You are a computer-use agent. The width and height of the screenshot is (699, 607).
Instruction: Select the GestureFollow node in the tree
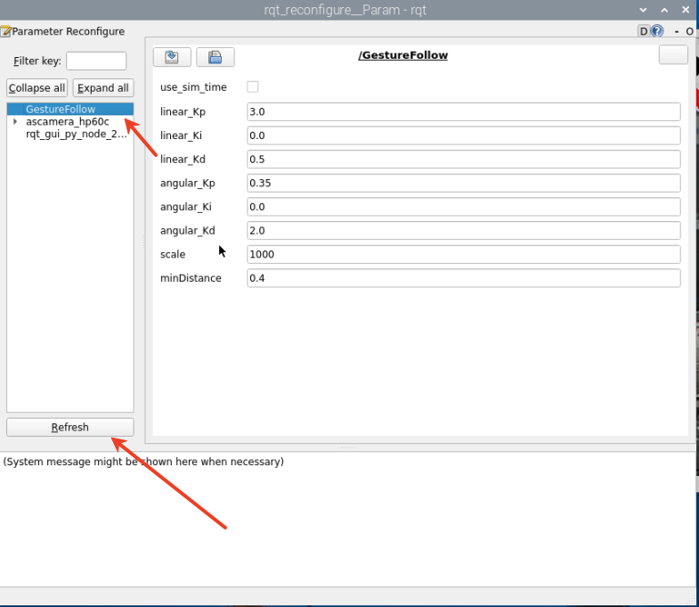(61, 109)
